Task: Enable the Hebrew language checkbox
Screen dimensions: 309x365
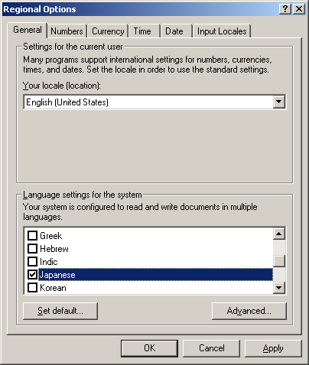Action: coord(32,249)
